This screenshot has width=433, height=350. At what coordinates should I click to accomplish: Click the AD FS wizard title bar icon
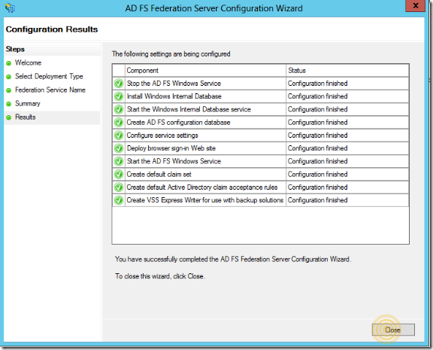[10, 8]
